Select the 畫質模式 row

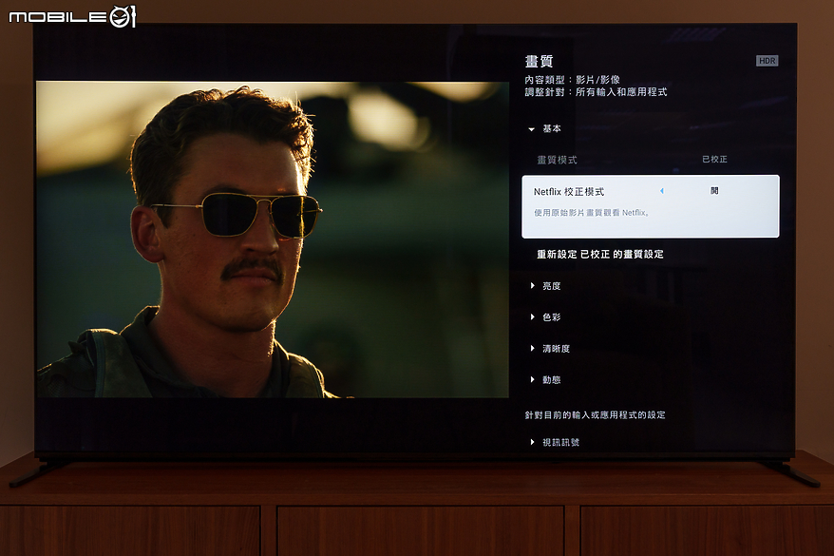click(x=650, y=160)
